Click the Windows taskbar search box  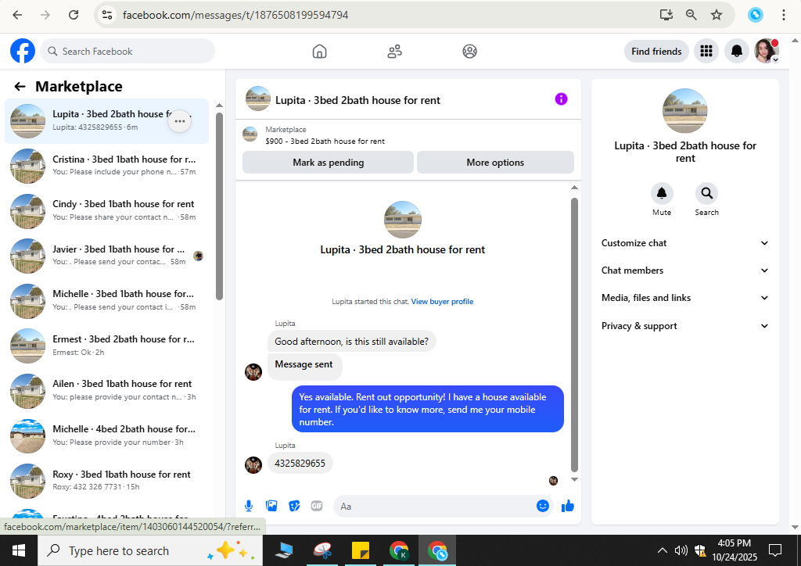(150, 550)
